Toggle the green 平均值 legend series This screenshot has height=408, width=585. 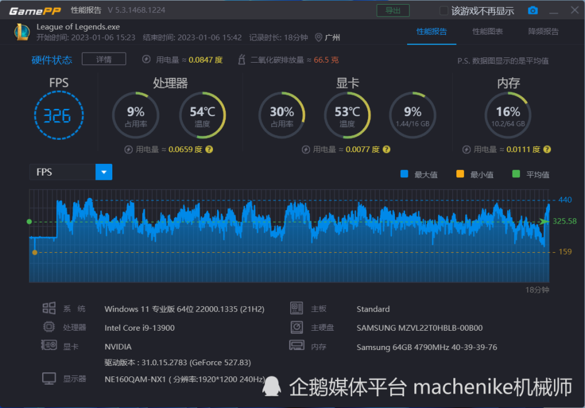coord(516,174)
